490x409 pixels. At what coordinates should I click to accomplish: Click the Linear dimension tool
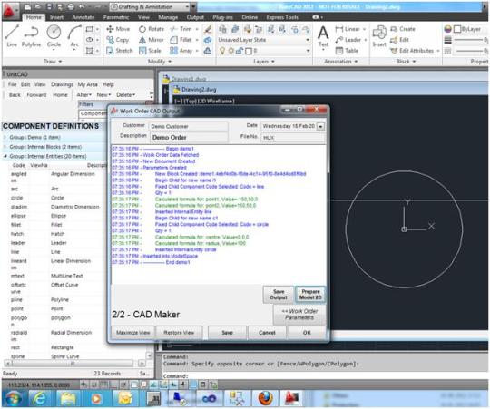coord(348,29)
